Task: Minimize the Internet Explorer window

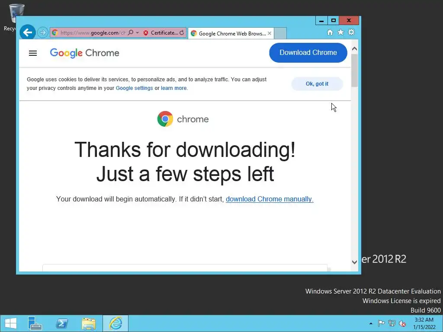Action: [x=321, y=21]
